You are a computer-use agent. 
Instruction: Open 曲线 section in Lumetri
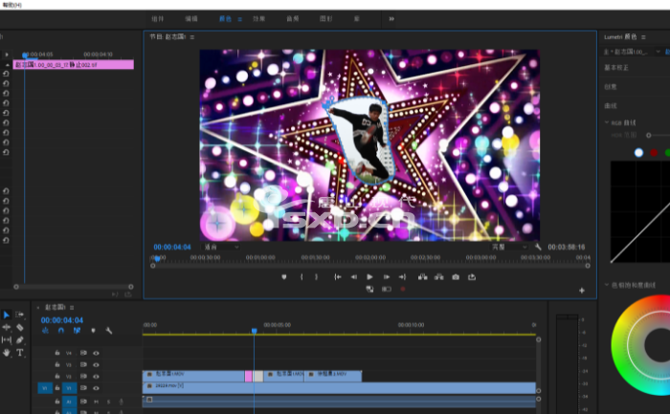pyautogui.click(x=611, y=105)
